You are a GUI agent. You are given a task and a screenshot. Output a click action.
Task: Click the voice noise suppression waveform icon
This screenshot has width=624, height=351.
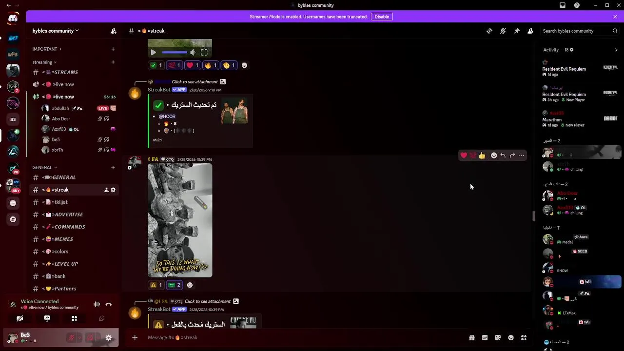click(97, 304)
